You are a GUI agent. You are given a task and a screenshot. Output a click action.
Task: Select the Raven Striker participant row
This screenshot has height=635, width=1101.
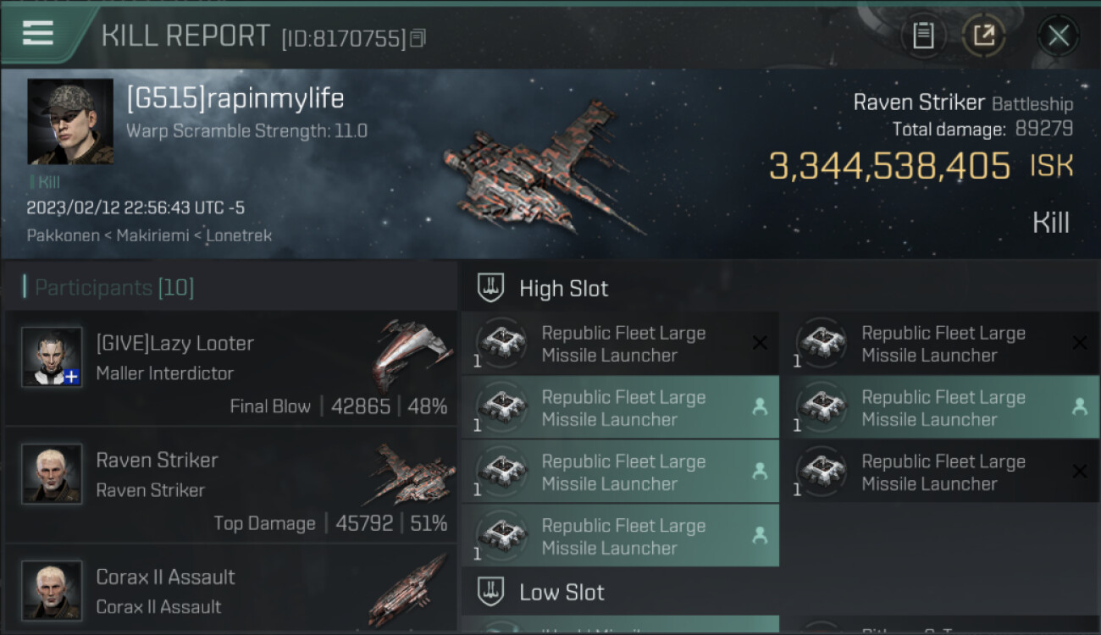pyautogui.click(x=230, y=485)
